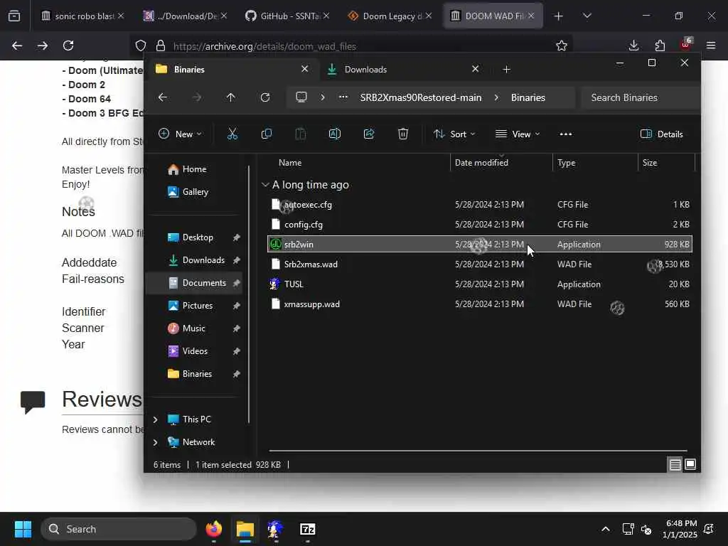Click the Delete trash icon in toolbar
The height and width of the screenshot is (546, 728).
click(403, 134)
